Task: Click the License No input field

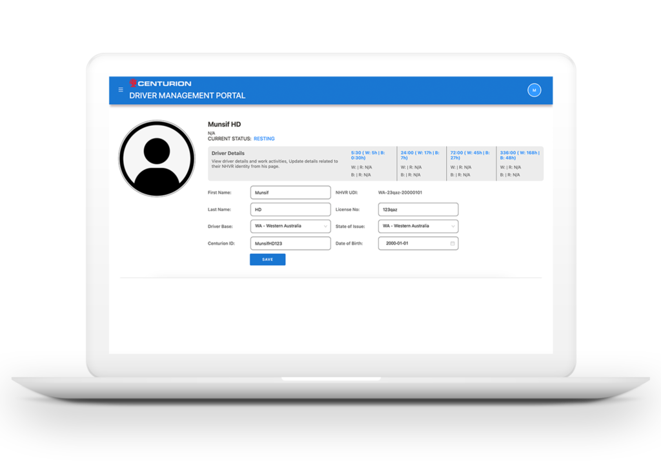Action: click(x=418, y=209)
